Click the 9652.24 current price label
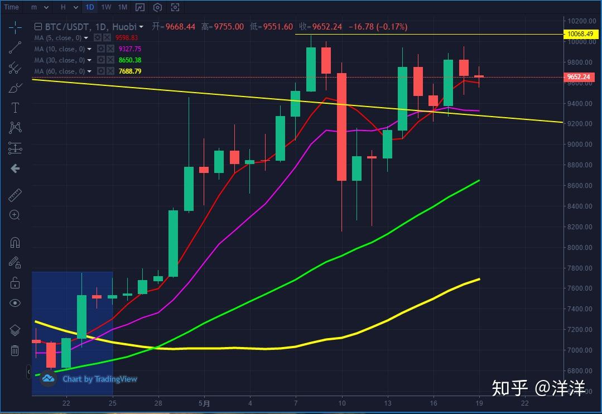The height and width of the screenshot is (414, 602). [x=579, y=77]
